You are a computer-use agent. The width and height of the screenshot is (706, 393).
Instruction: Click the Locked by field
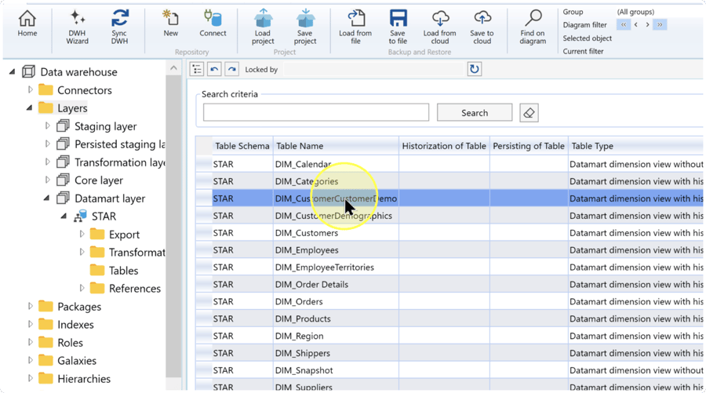pyautogui.click(x=373, y=69)
